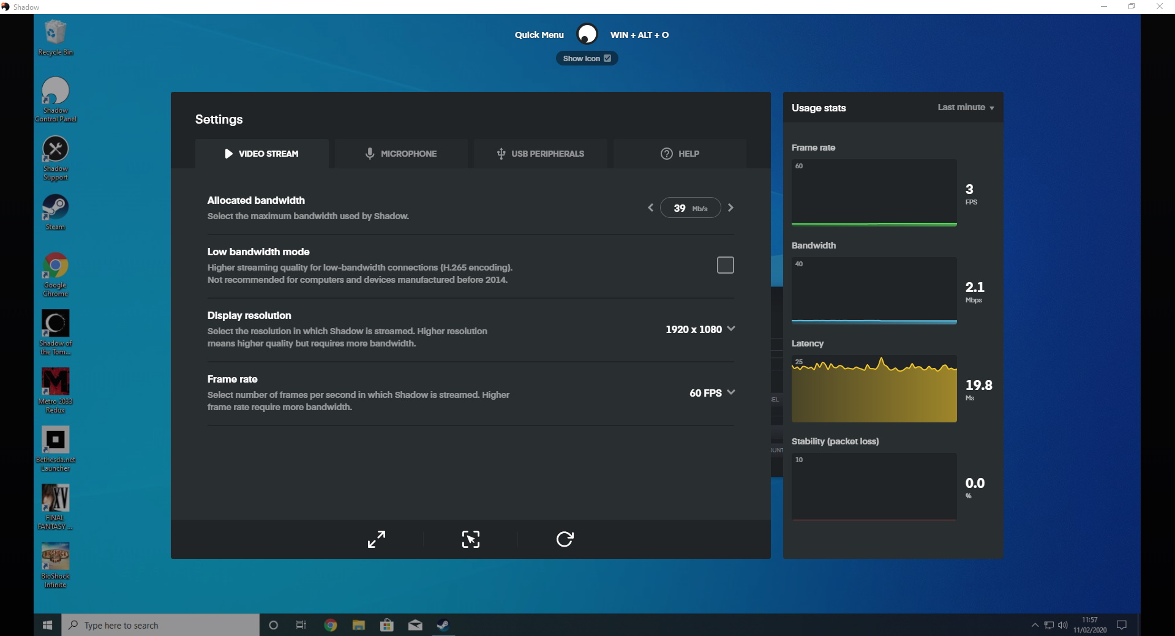Select the Steam desktop shortcut

coord(55,212)
